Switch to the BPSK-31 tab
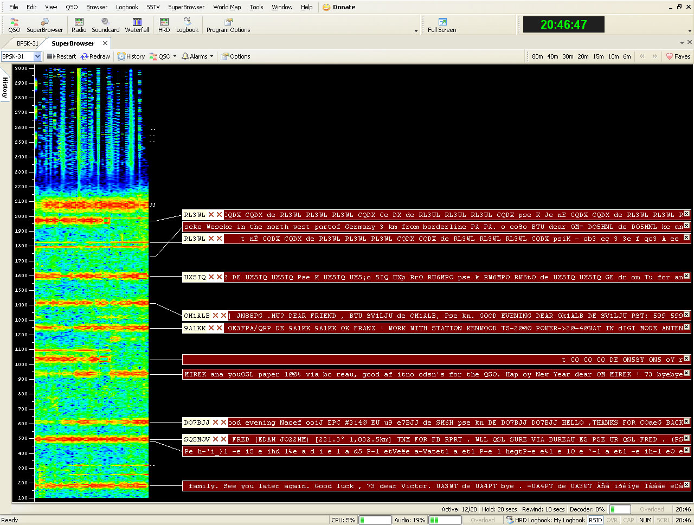694x525 pixels. pyautogui.click(x=27, y=43)
